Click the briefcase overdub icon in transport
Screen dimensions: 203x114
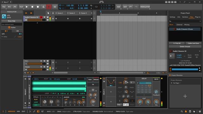55,7
